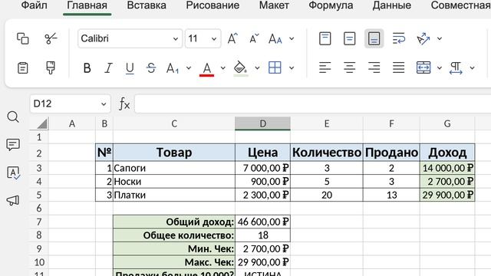
Task: Select the Format Painter brush
Action: [51, 68]
